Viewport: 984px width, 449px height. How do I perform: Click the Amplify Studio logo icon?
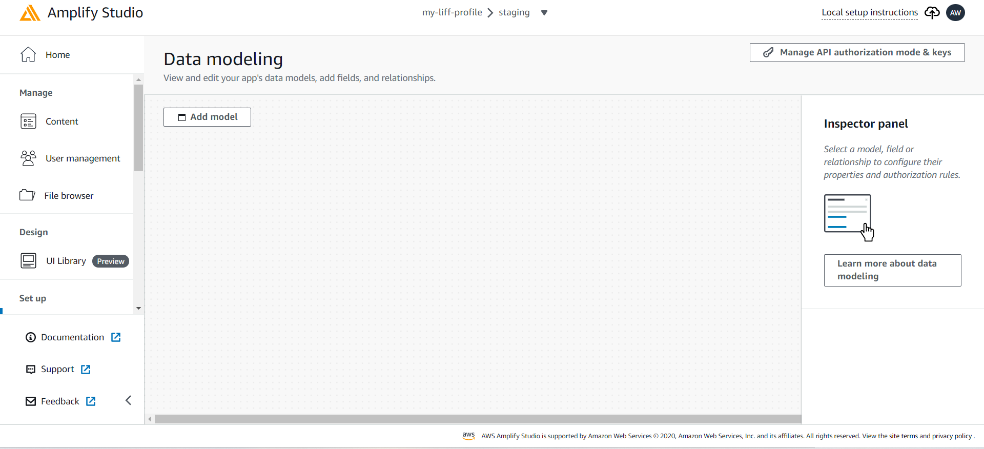30,13
